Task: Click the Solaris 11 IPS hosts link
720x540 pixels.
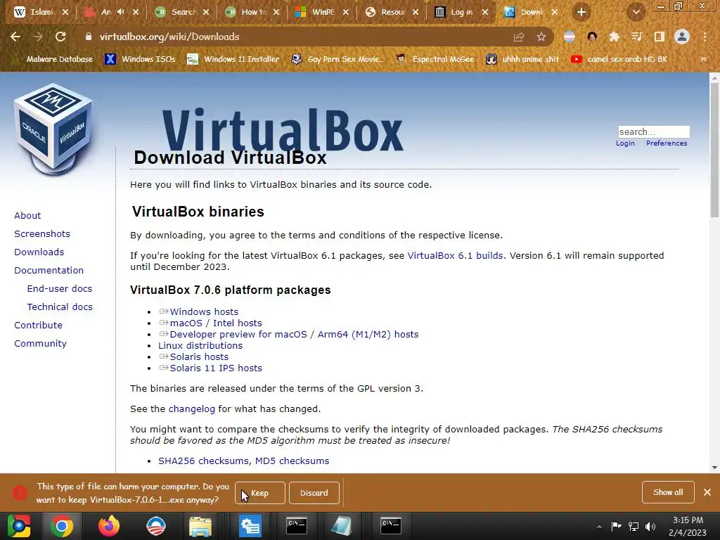Action: tap(216, 368)
